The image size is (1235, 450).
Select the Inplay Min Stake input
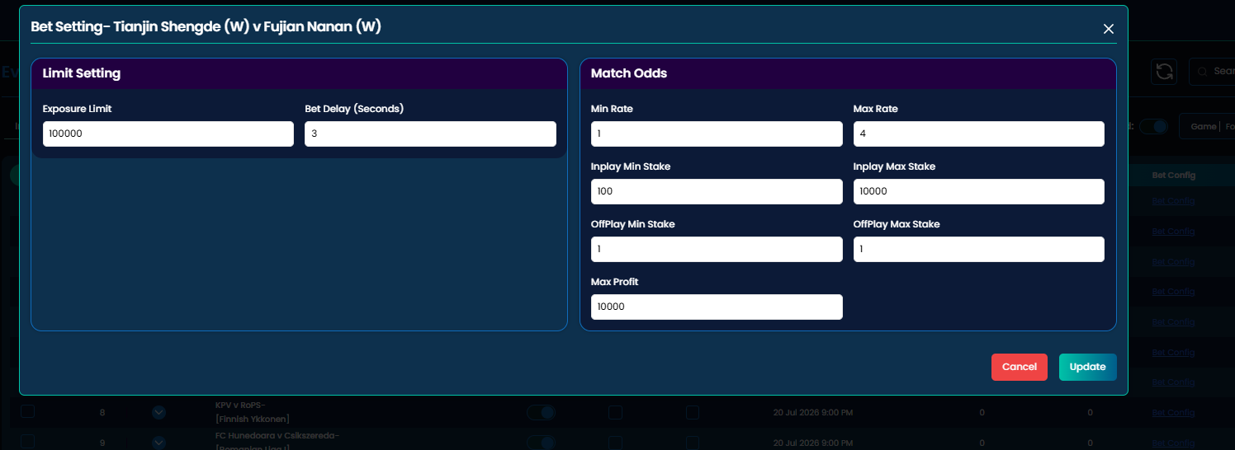click(717, 191)
